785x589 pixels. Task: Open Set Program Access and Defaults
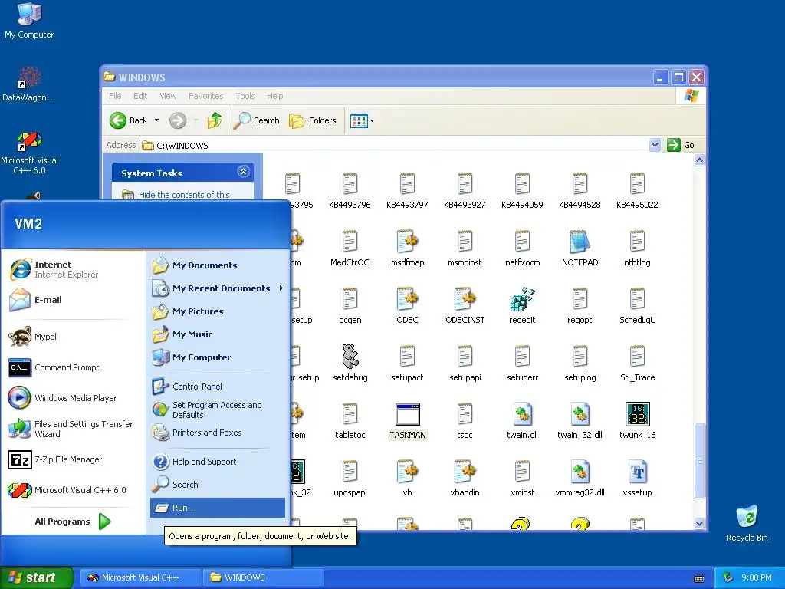pyautogui.click(x=207, y=410)
